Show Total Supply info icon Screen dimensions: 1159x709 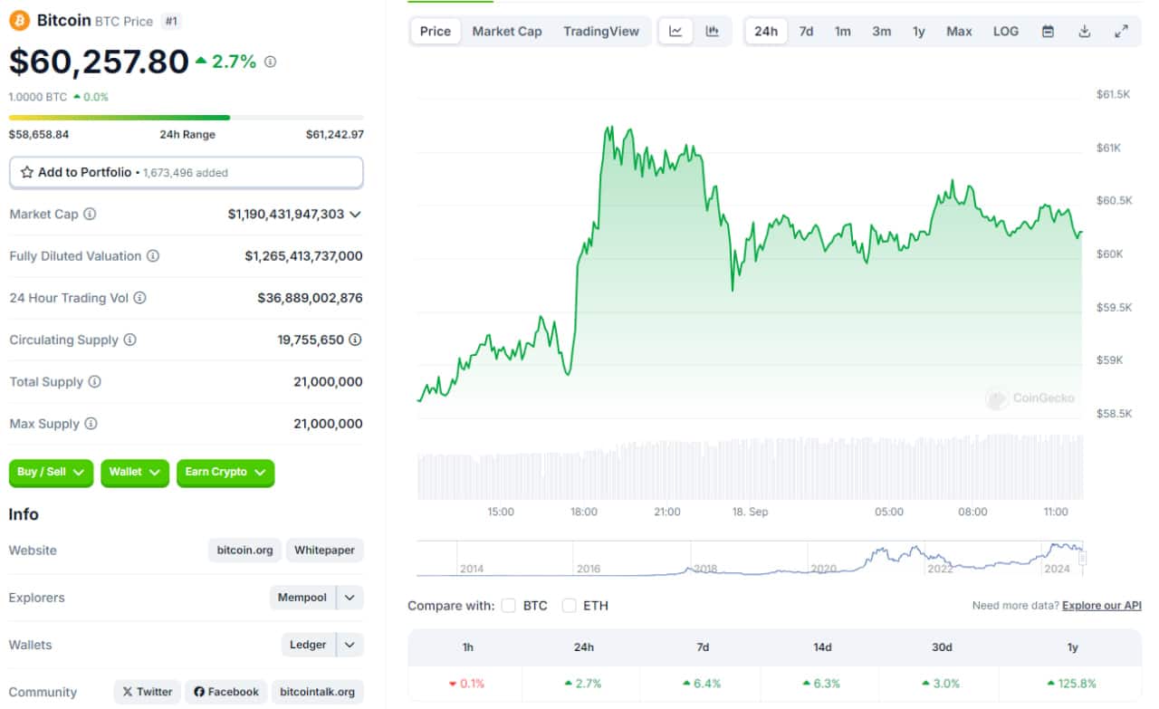pos(94,382)
